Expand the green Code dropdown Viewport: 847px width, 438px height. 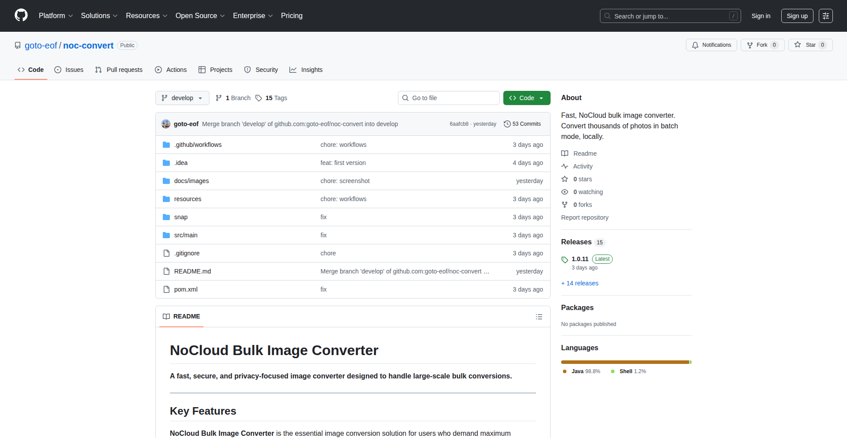[x=526, y=98]
